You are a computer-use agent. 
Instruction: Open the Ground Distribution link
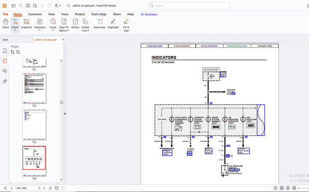click(x=209, y=46)
